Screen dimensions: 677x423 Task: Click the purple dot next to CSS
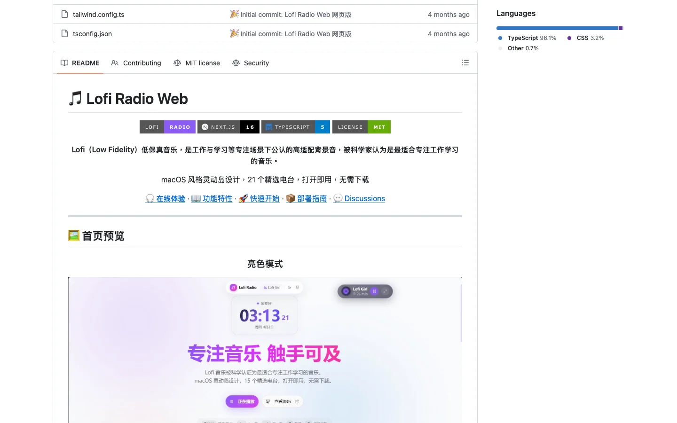(569, 38)
